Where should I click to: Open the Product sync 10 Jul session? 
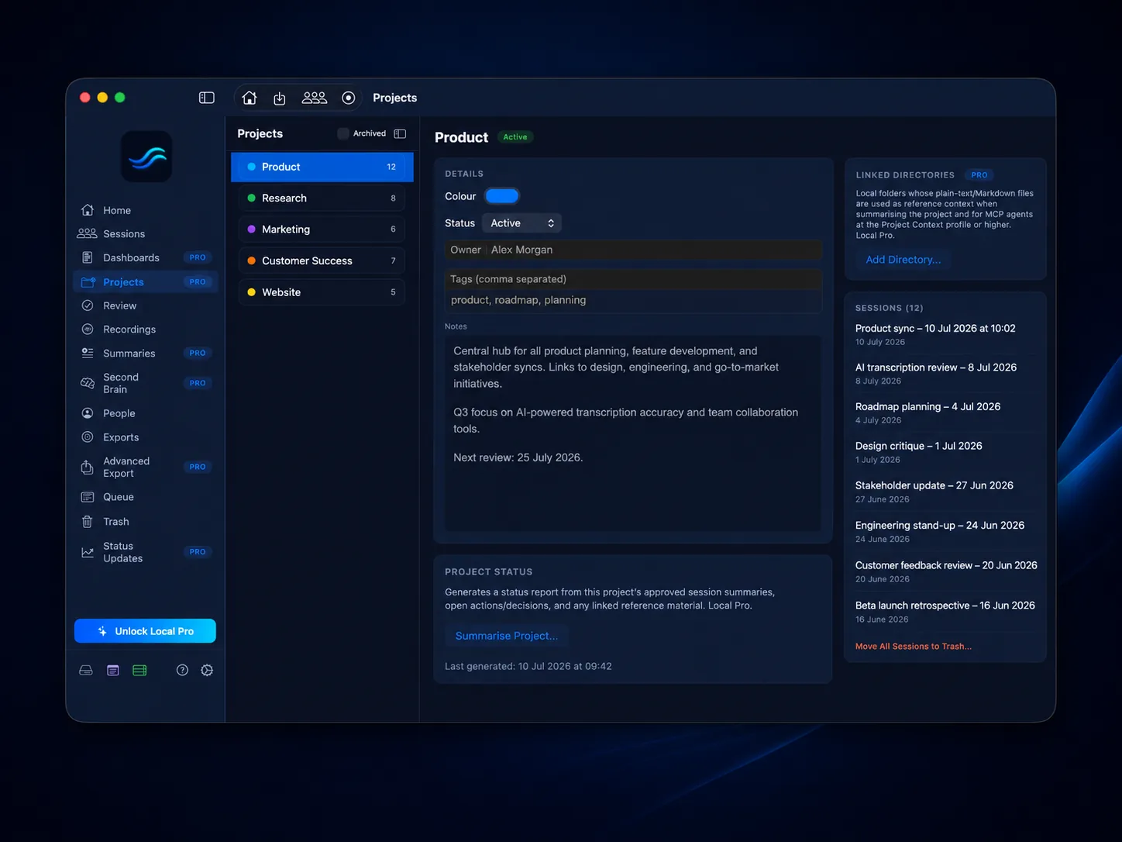945,334
